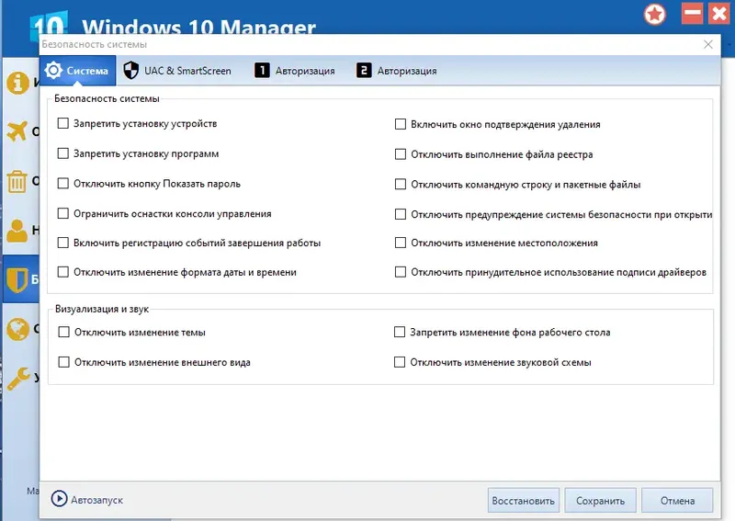This screenshot has height=521, width=735.
Task: Open the first Авторизация tab label
Action: (305, 71)
